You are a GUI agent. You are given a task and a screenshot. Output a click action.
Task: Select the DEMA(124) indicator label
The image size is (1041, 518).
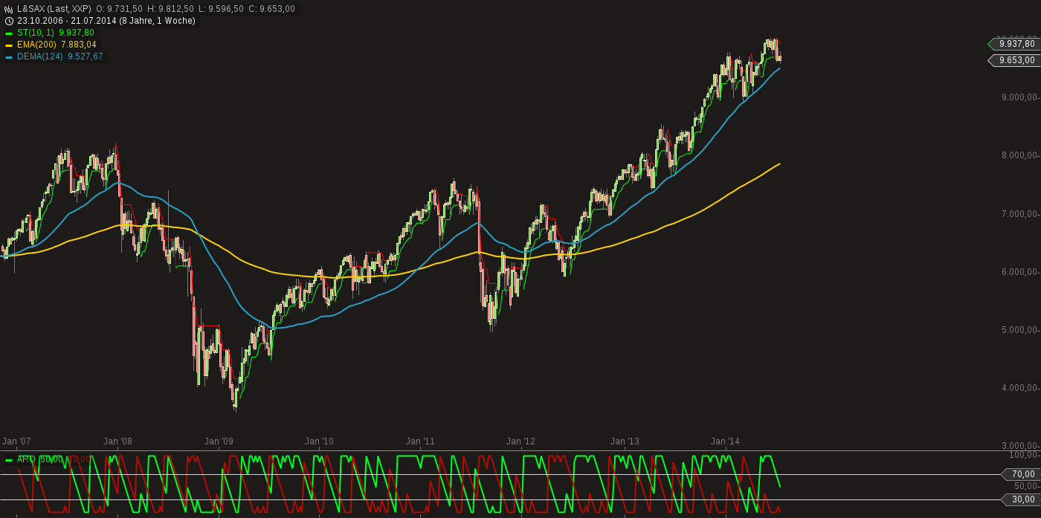(x=40, y=56)
